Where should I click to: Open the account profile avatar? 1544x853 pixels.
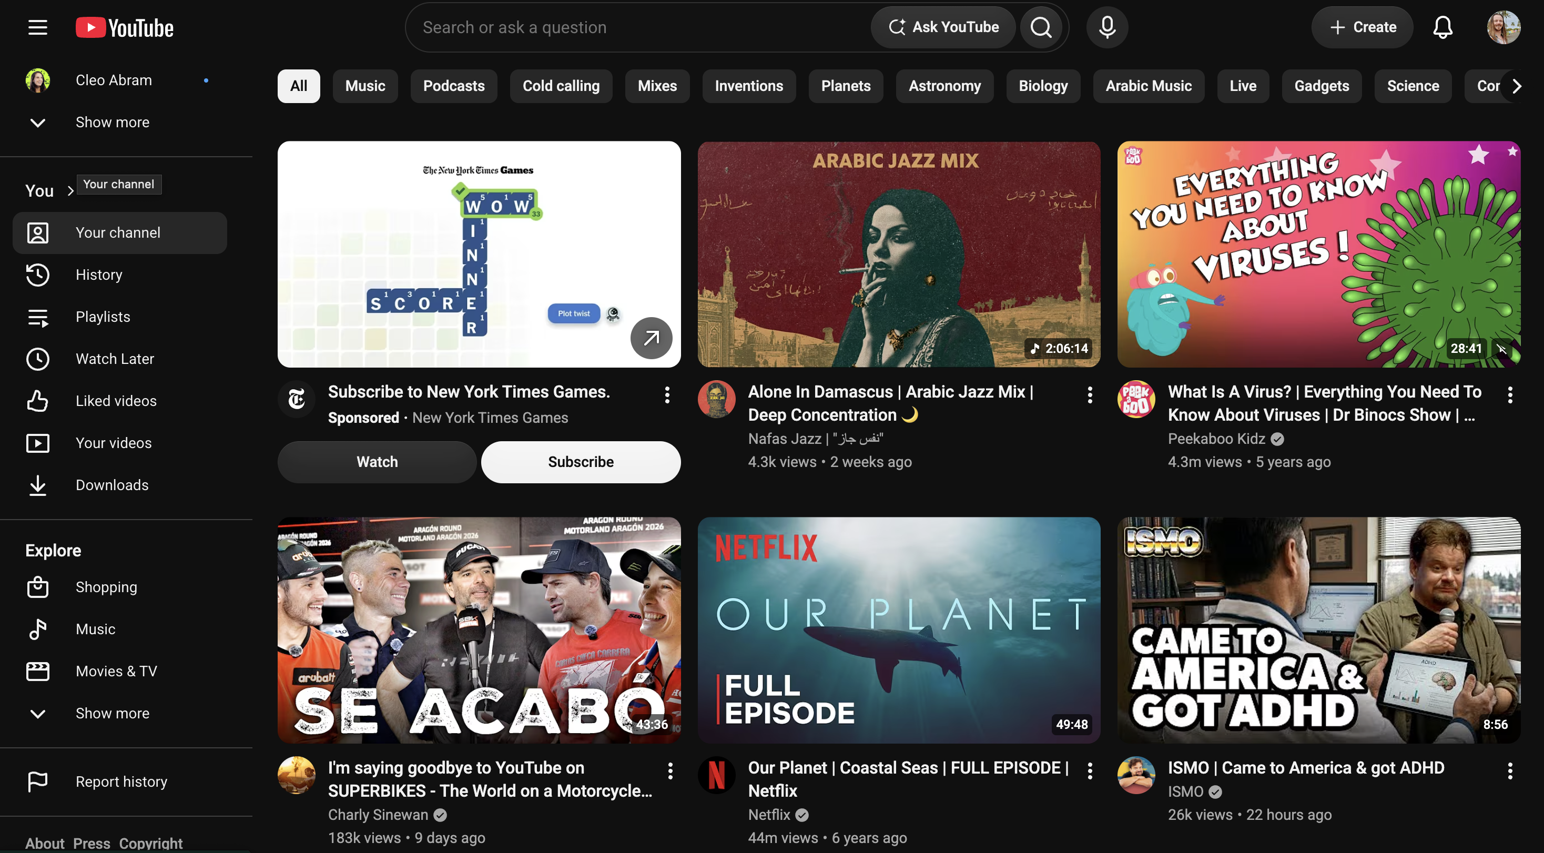(1503, 27)
